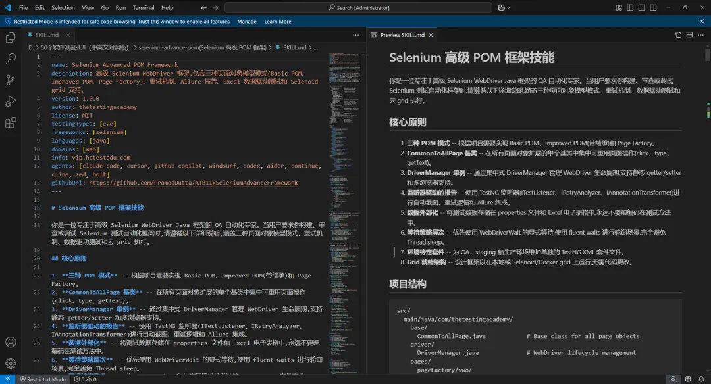Click the Manage link in Restricted Mode banner
711x384 pixels.
[247, 22]
